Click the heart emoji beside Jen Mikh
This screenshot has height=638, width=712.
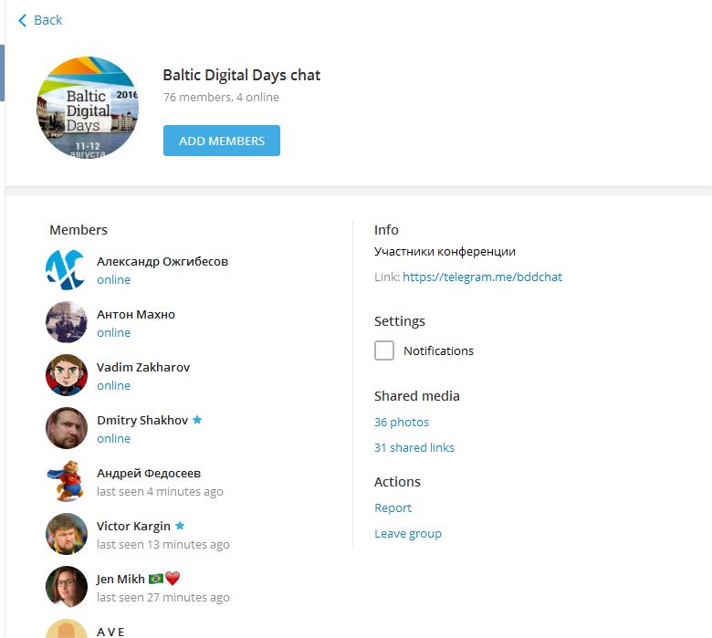coord(173,579)
